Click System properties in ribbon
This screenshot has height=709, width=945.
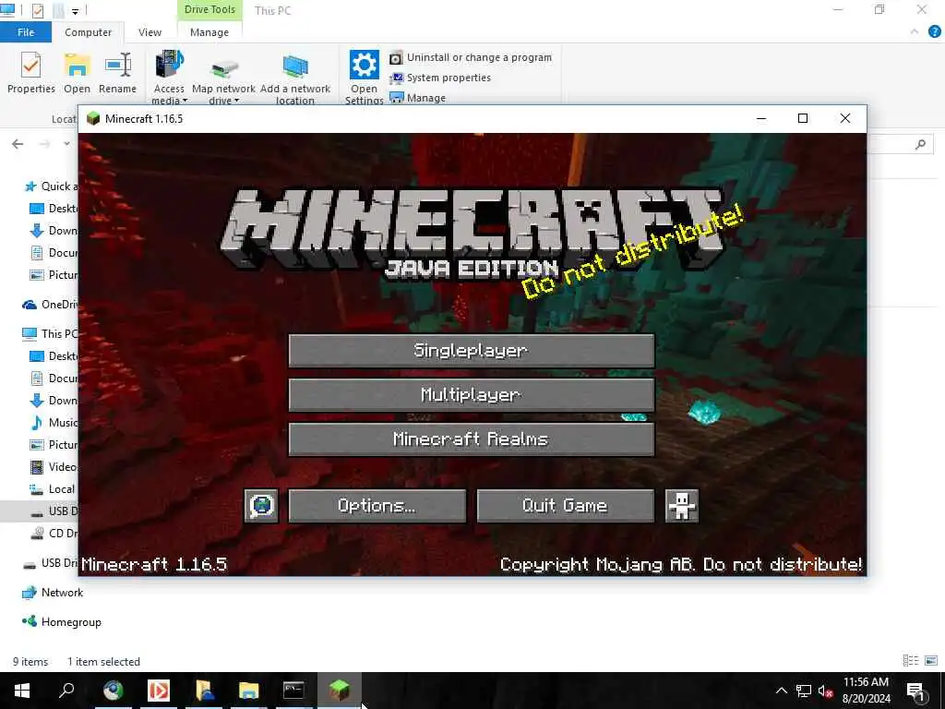[x=440, y=78]
